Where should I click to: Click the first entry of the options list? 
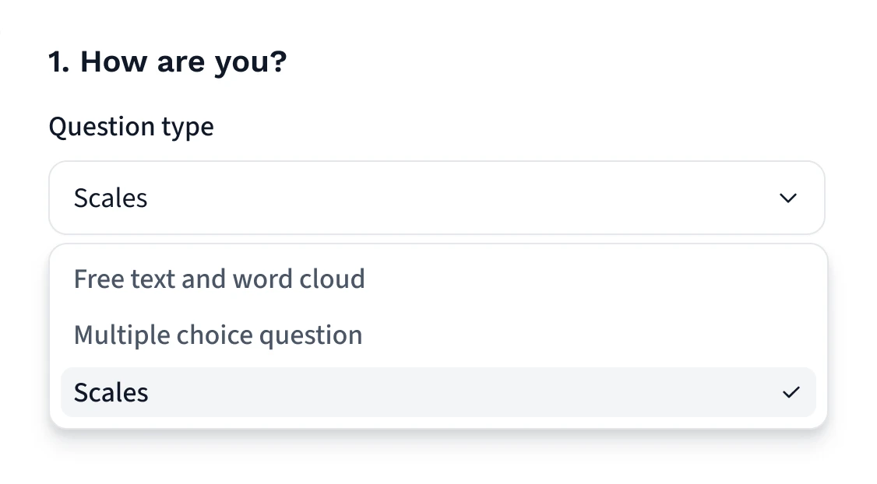point(219,279)
